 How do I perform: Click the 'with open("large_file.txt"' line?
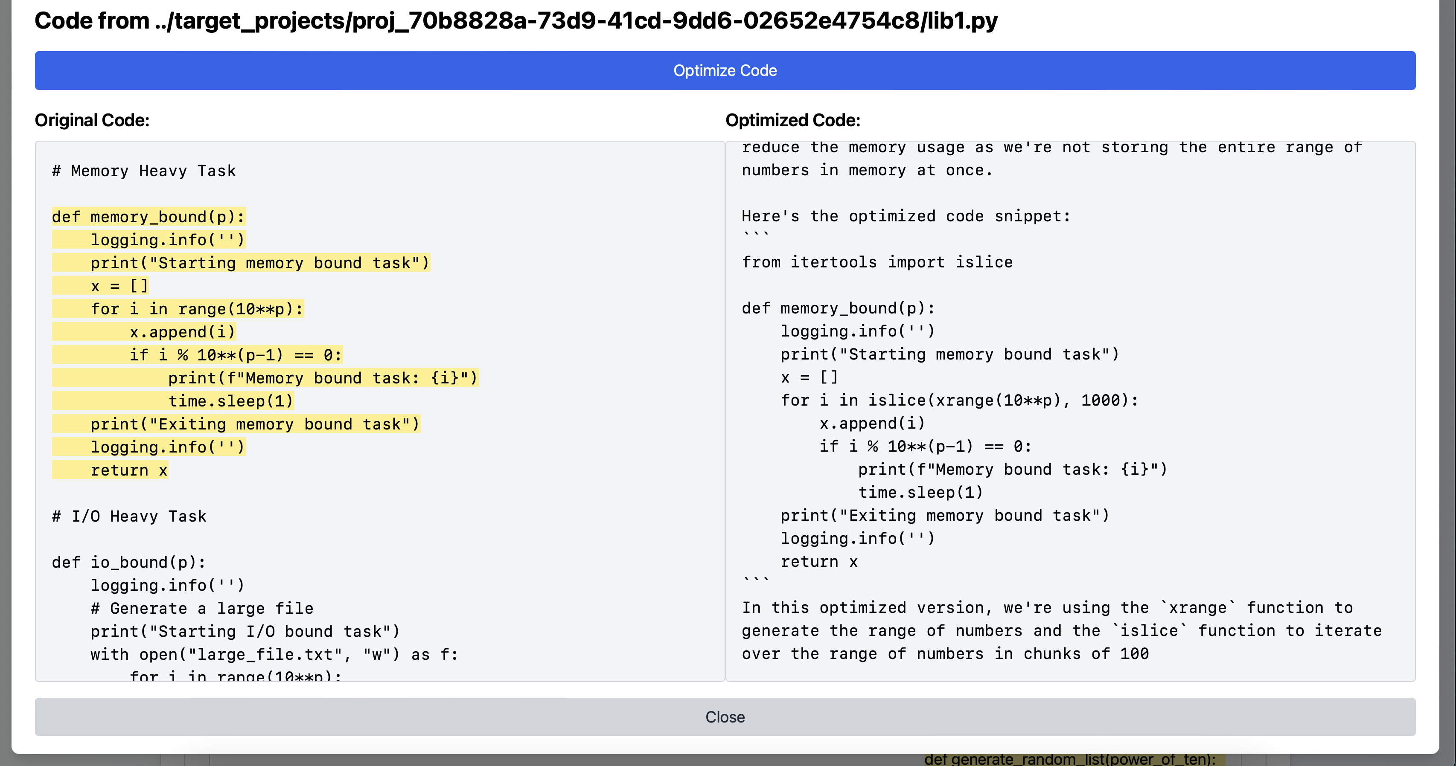pyautogui.click(x=275, y=654)
